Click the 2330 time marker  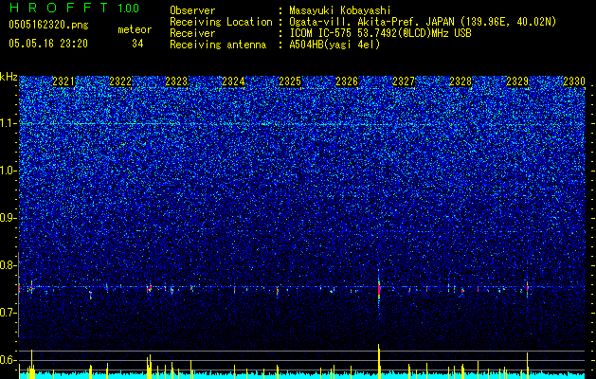click(573, 81)
